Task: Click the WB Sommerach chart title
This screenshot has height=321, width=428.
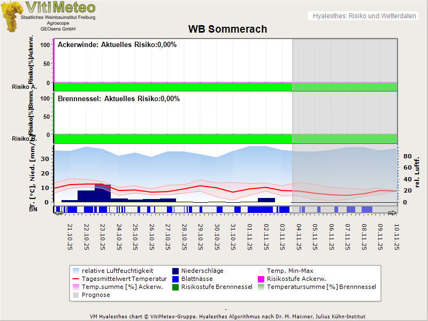Action: click(227, 29)
